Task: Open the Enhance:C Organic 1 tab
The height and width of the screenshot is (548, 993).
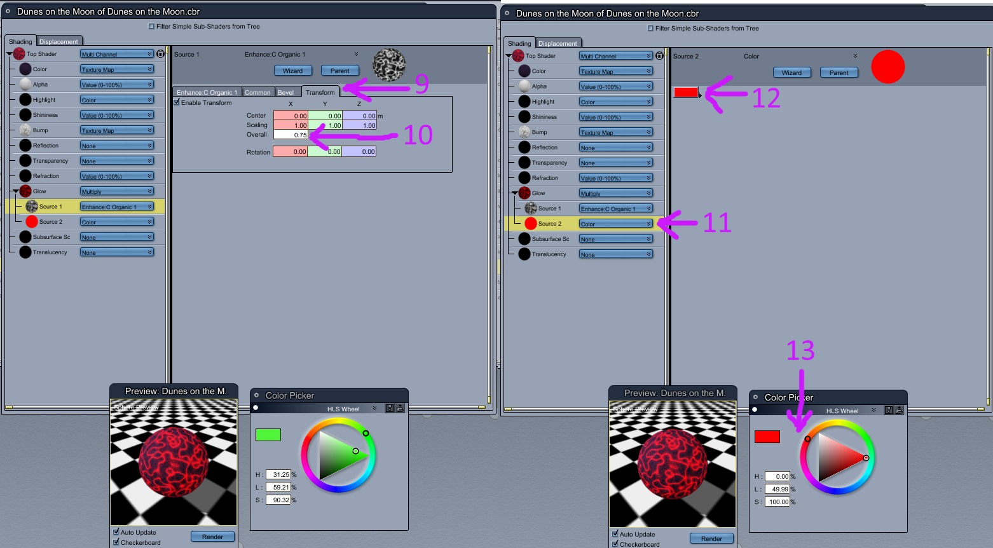Action: pyautogui.click(x=207, y=92)
